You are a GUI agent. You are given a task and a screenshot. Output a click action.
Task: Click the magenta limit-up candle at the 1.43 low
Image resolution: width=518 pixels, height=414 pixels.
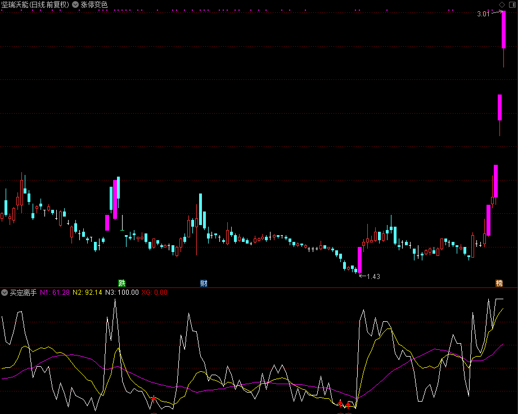[360, 260]
